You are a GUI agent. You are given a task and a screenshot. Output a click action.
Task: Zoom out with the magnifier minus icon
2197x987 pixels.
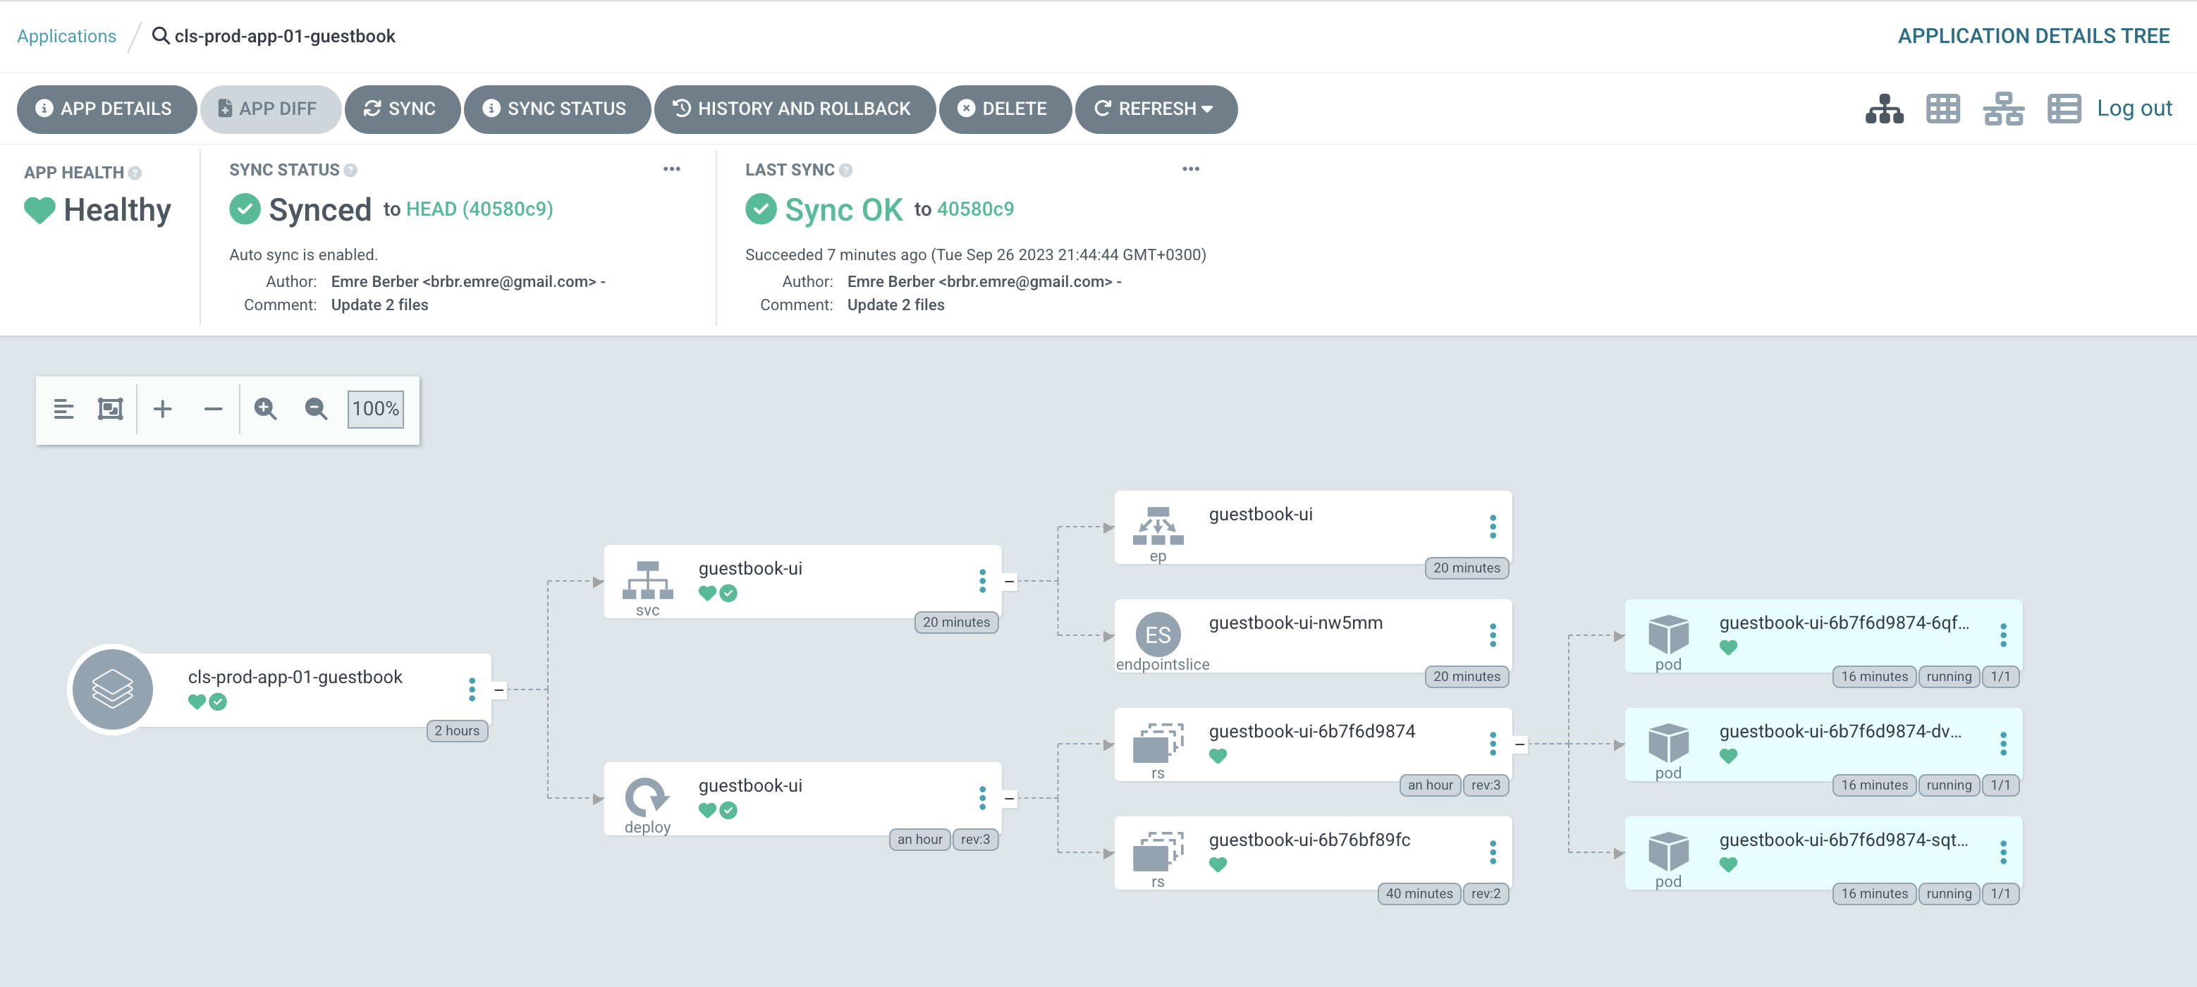316,409
